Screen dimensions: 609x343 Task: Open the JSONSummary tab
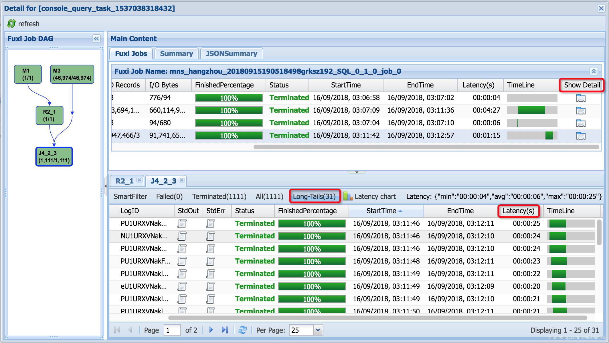pyautogui.click(x=231, y=53)
